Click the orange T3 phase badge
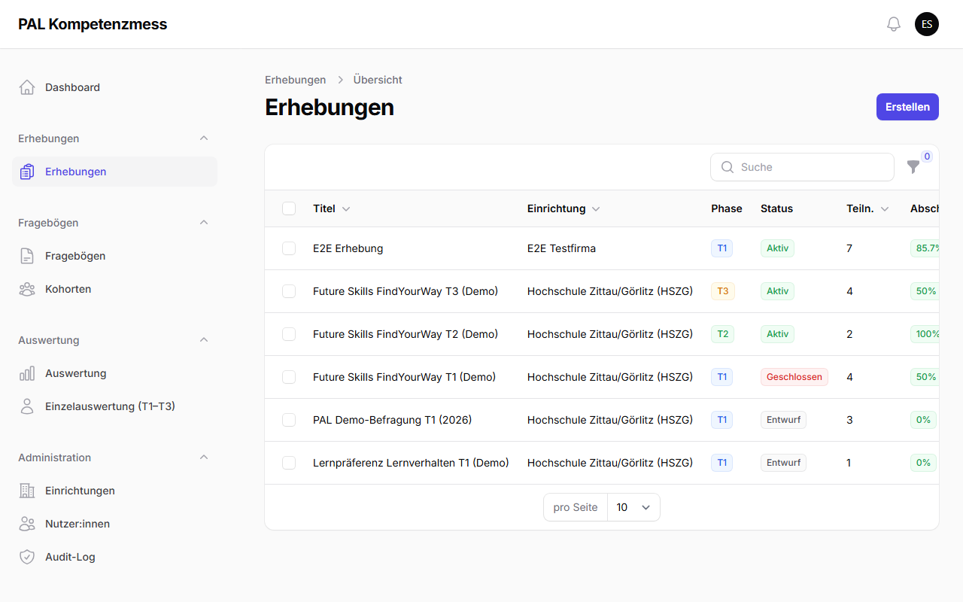 point(722,291)
